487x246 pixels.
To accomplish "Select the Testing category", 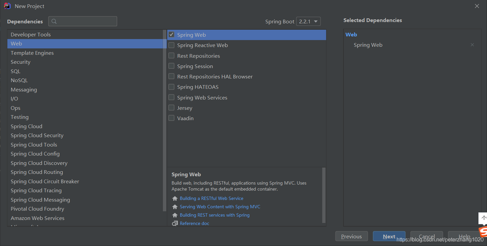I will [x=85, y=117].
